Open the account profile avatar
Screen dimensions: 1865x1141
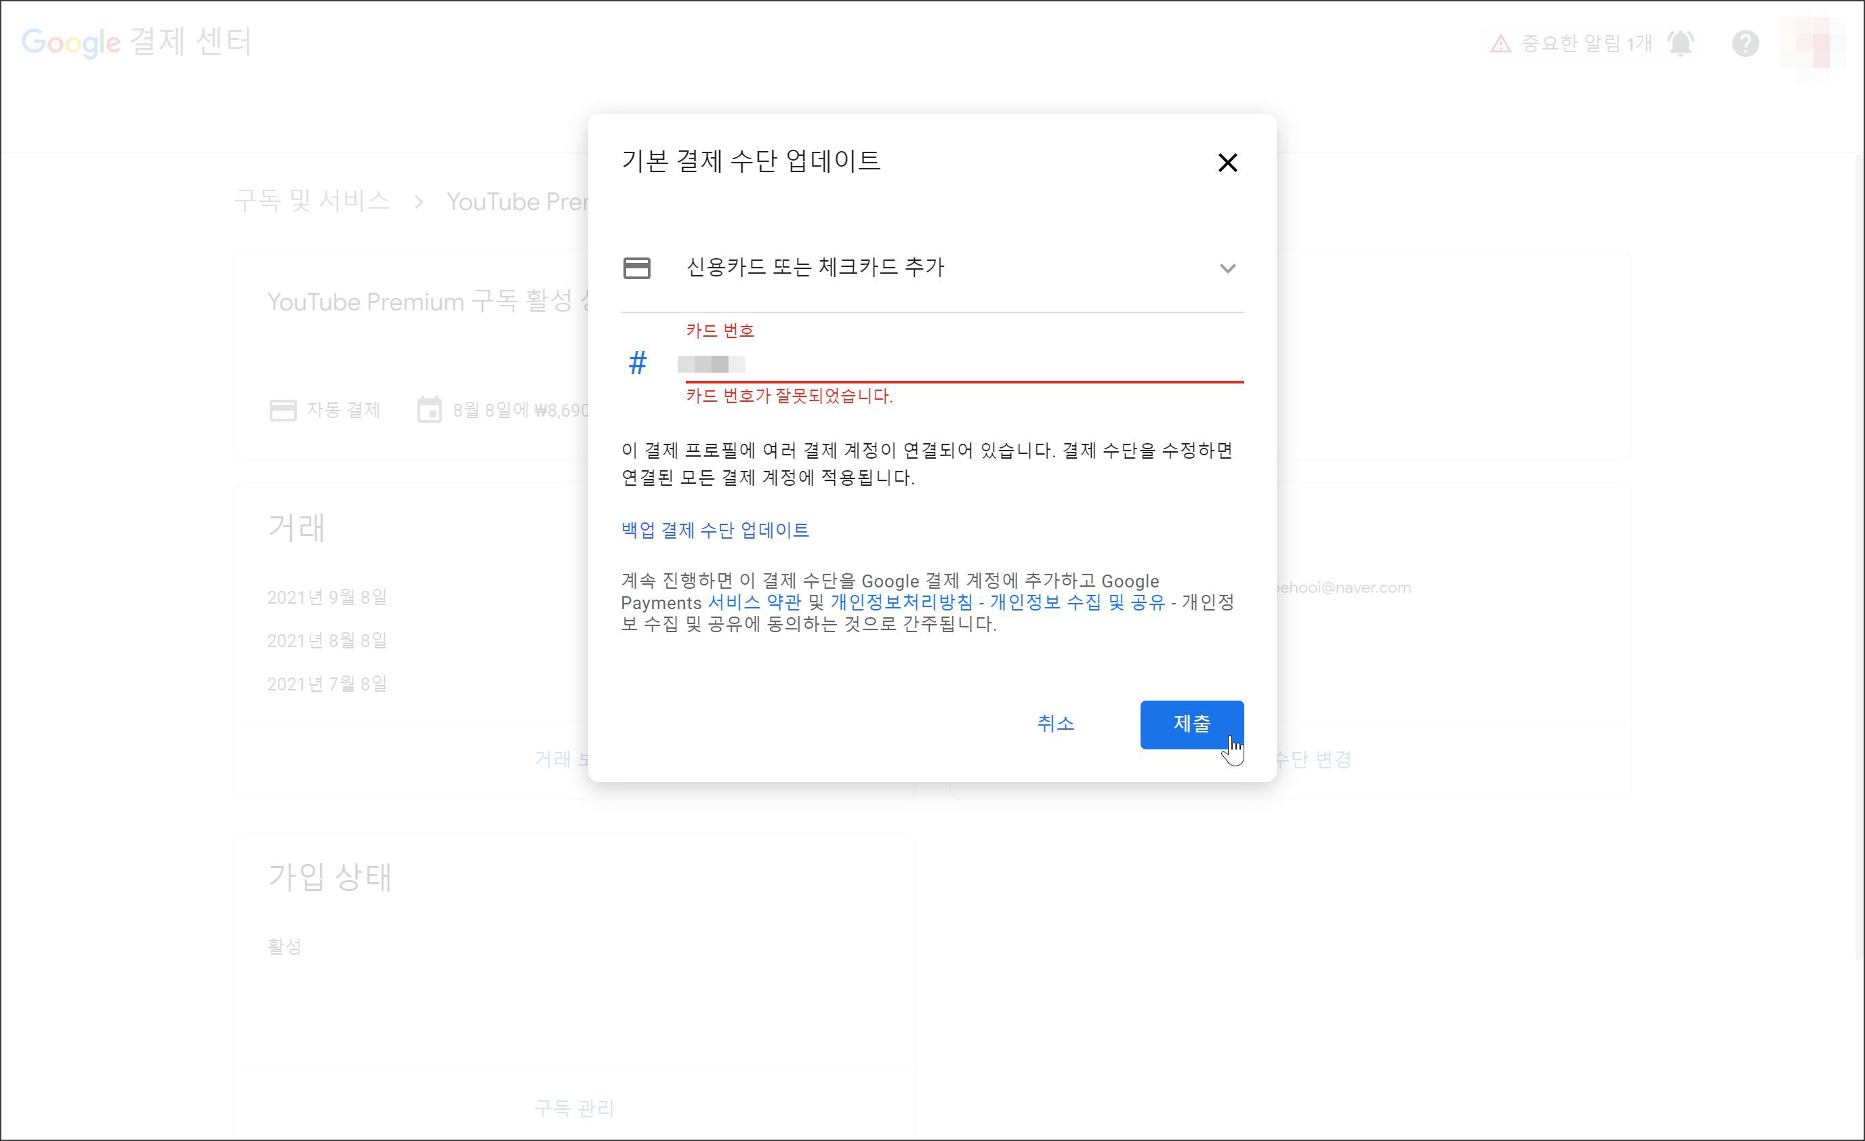click(1813, 43)
